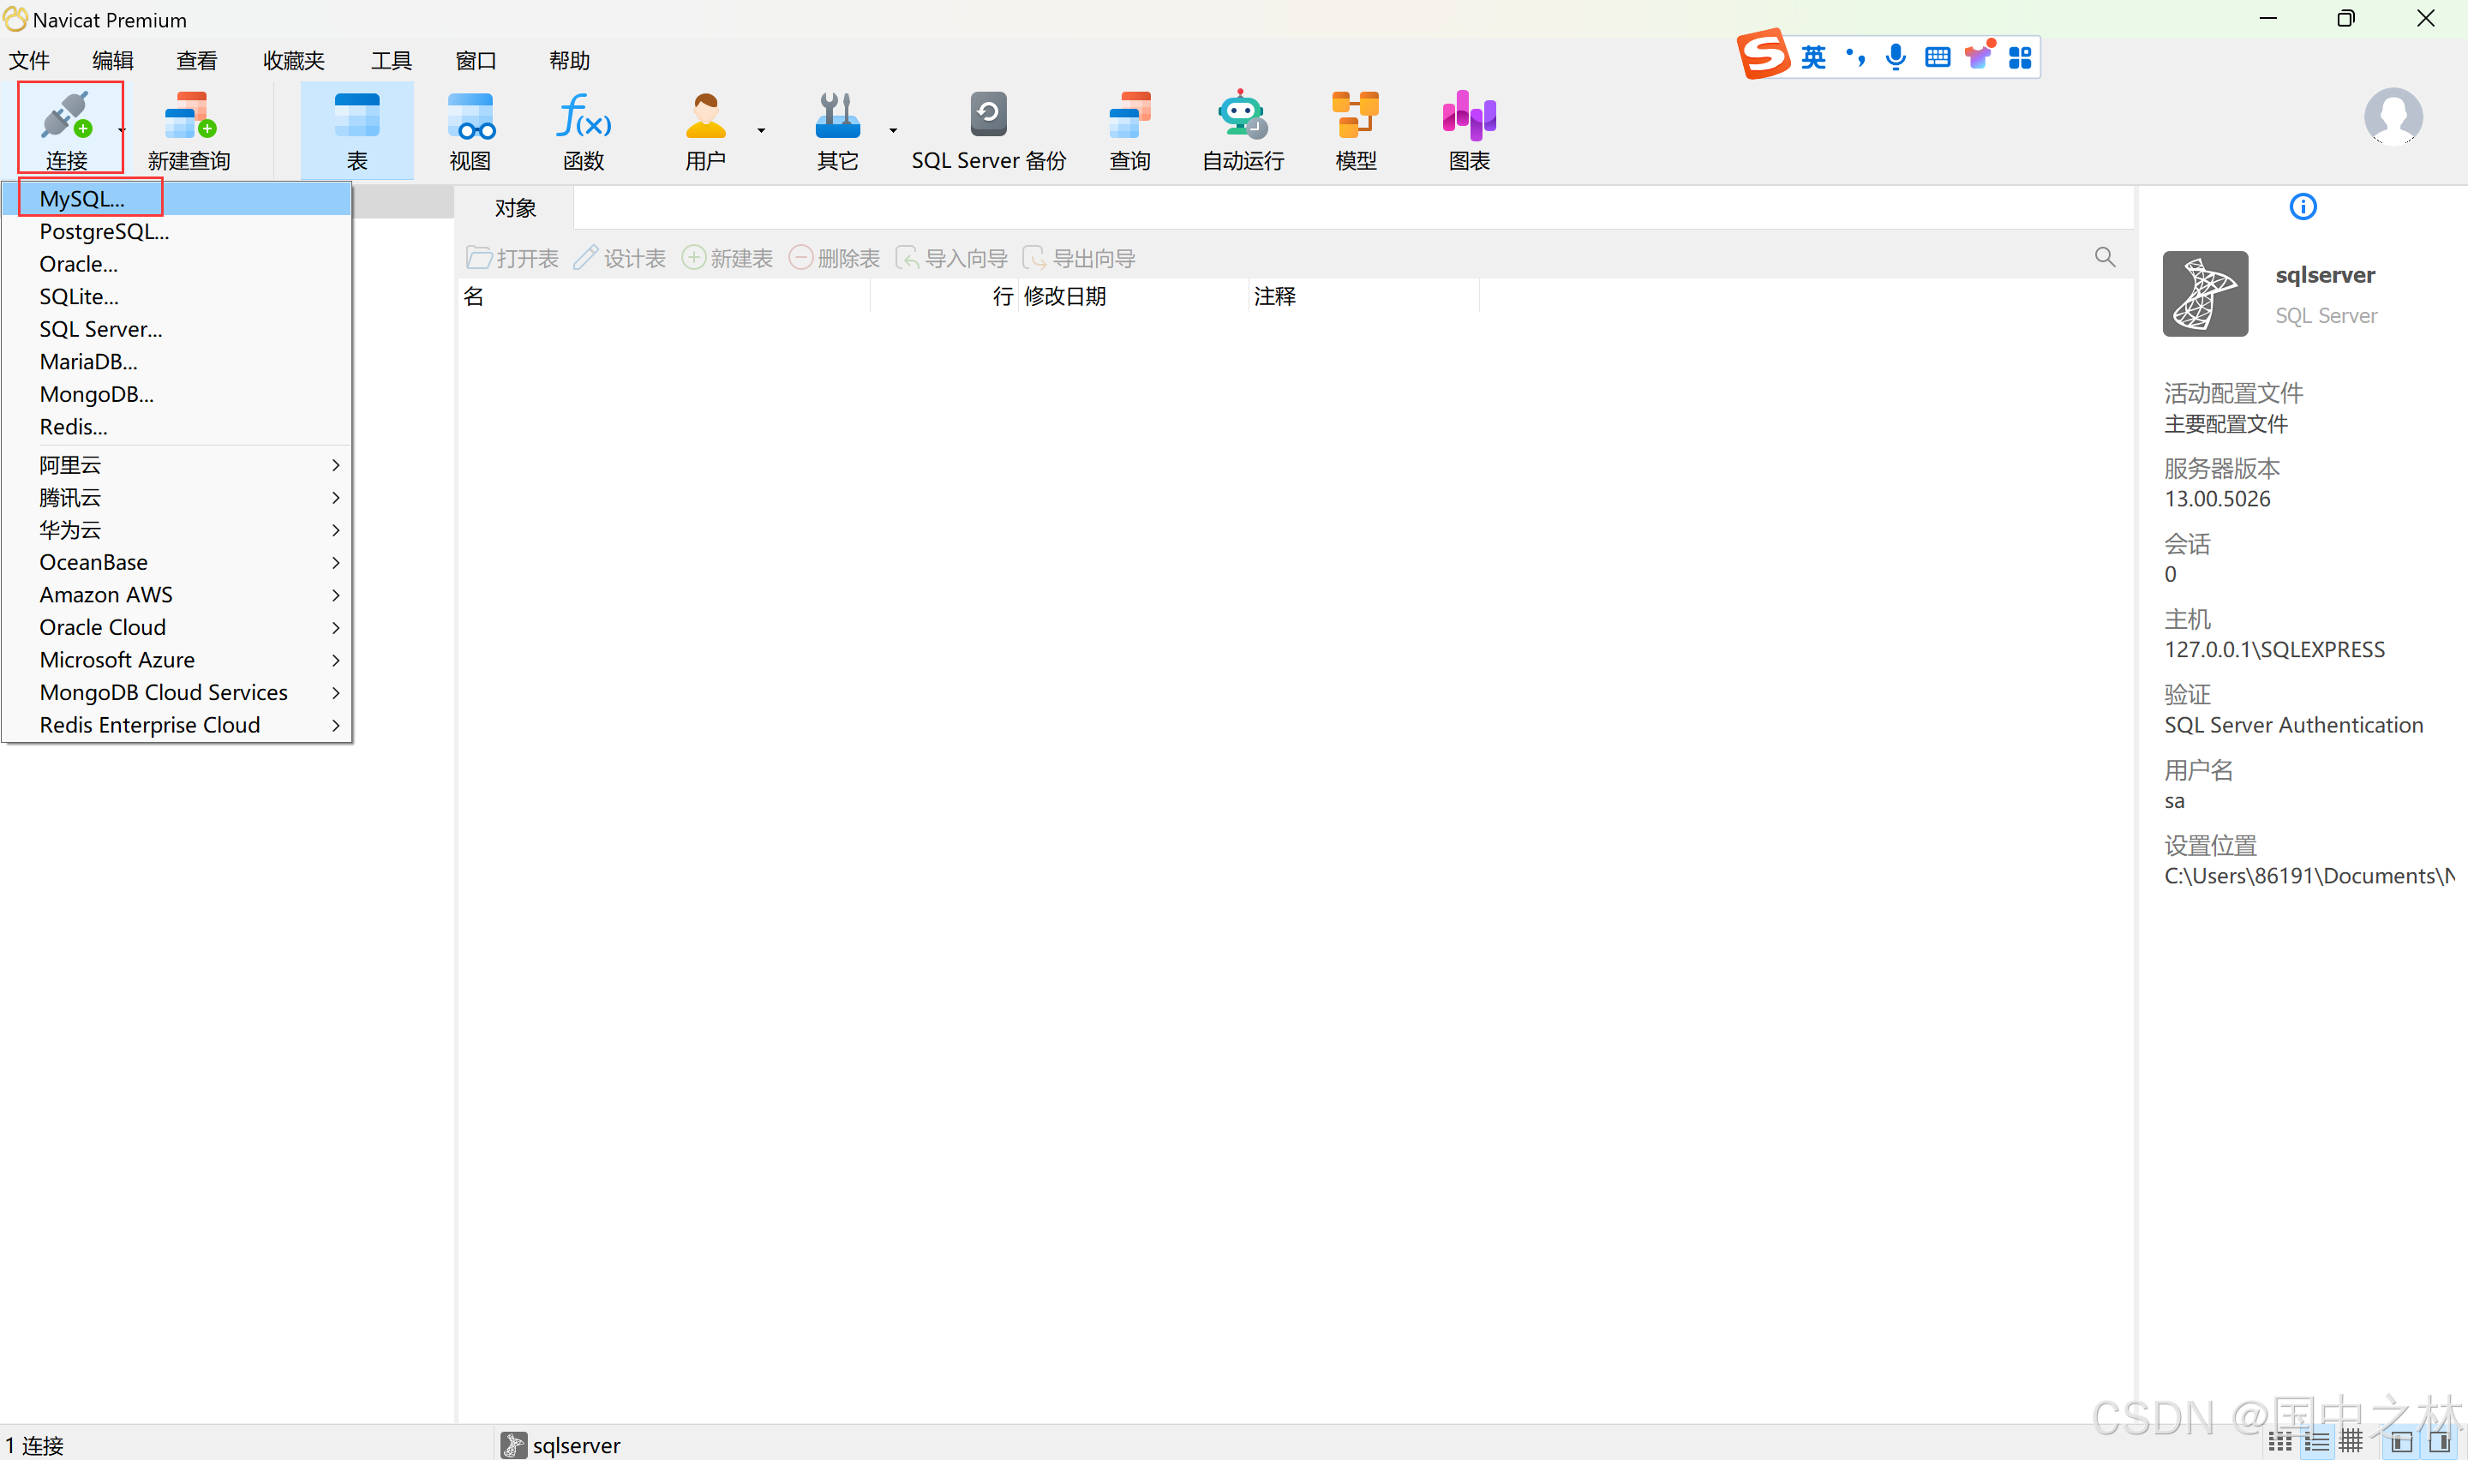The image size is (2468, 1460).
Task: Click the 用户 (User) icon
Action: (x=705, y=116)
